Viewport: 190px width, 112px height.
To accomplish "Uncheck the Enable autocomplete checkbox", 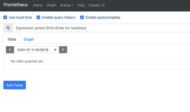I will tap(82, 17).
